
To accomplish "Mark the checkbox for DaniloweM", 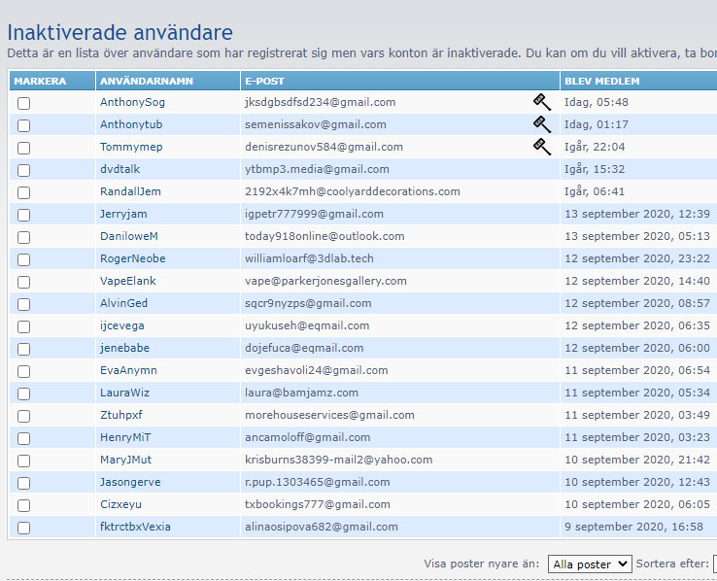I will point(23,238).
